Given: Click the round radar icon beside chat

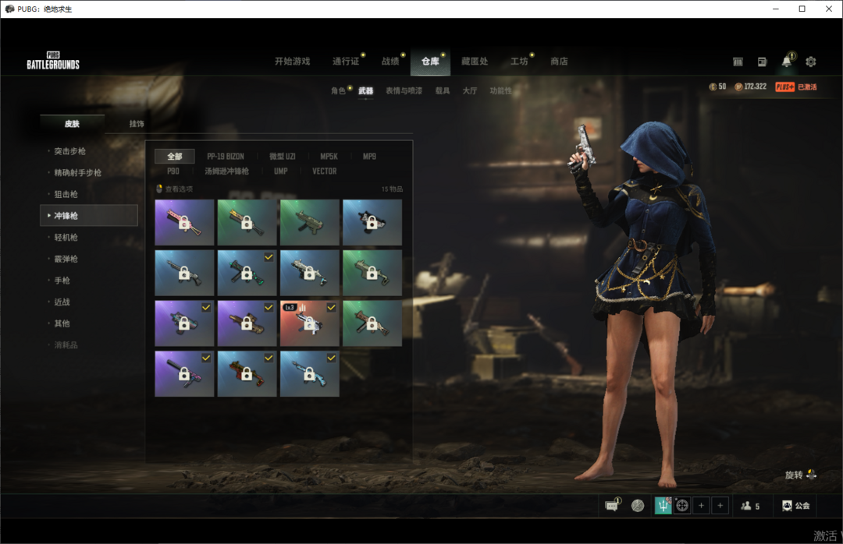Looking at the screenshot, I should click(638, 505).
